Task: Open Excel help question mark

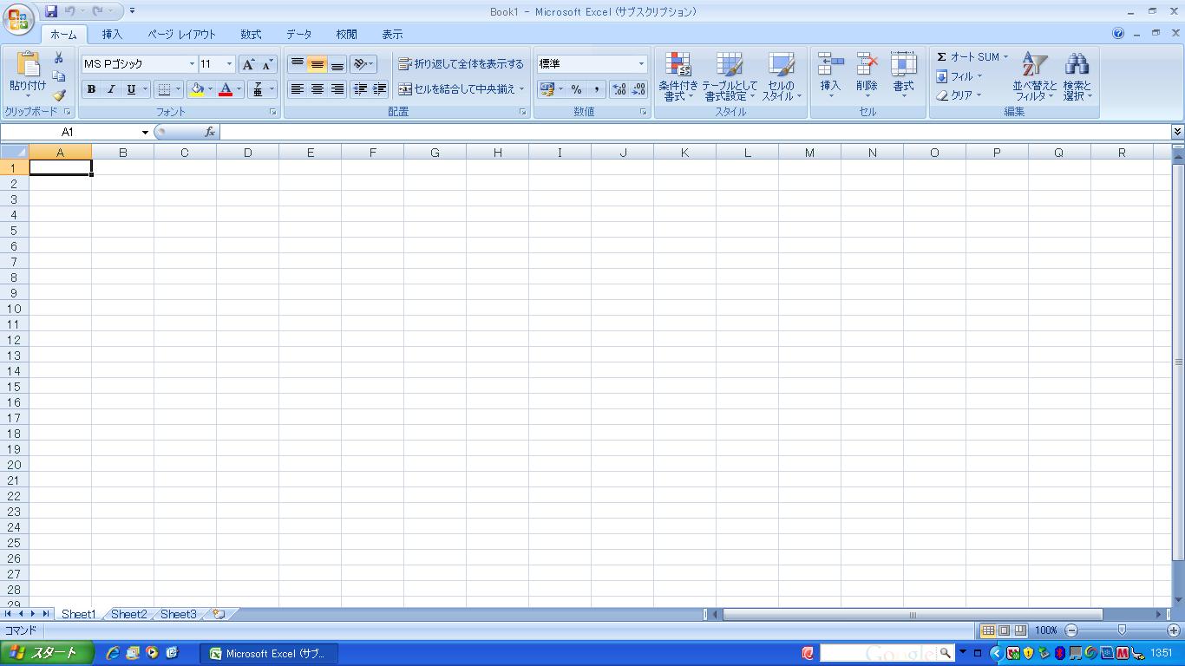Action: click(1118, 34)
